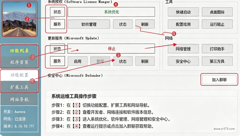Screen dimensions: 240x136
Task: Click 状态 label box in Microsoft Update section
Action: (x=57, y=49)
